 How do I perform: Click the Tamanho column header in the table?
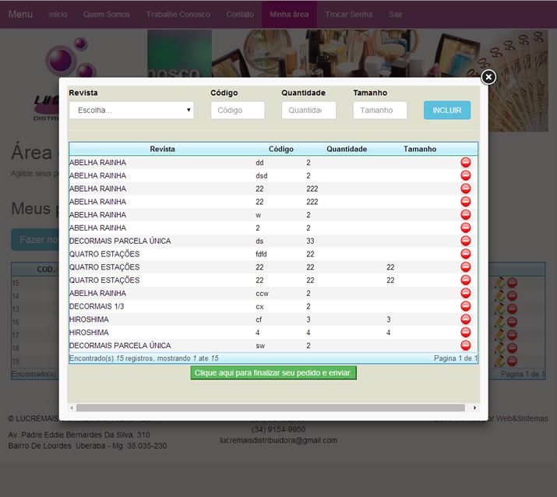click(420, 149)
